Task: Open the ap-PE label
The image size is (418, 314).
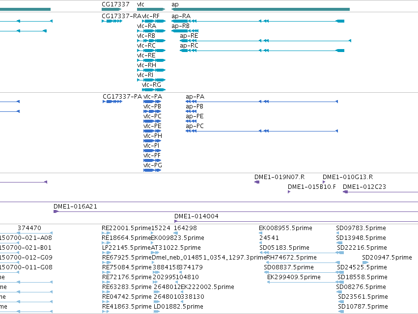Action: [x=195, y=116]
